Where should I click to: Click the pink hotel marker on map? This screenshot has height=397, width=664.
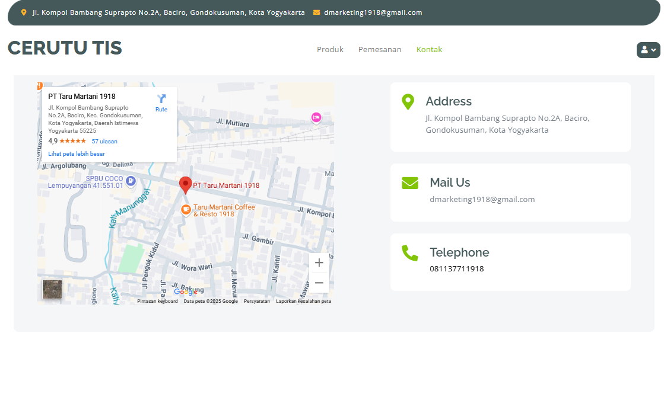[316, 117]
